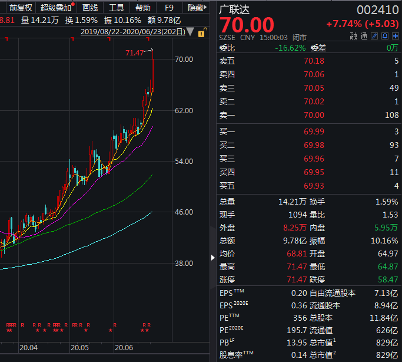
Task: Open the 前复权 price adjustment menu
Action: coord(21,8)
